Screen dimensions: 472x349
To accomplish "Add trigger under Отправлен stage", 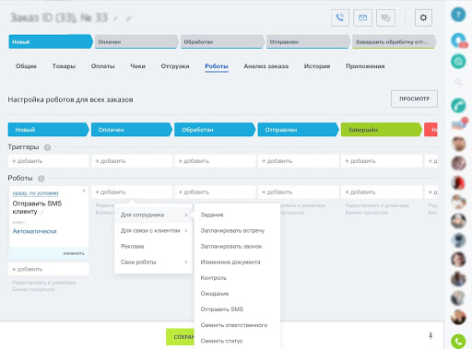I will coord(298,161).
